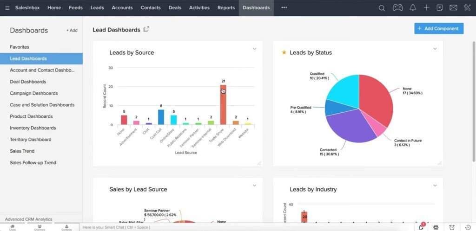The image size is (476, 231).
Task: Open the hamburger menu icon
Action: (7, 8)
